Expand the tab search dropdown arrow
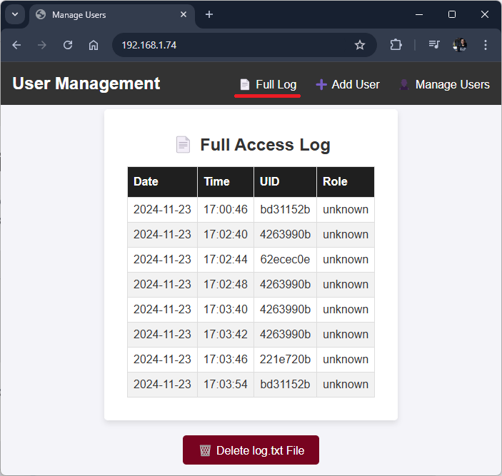 (x=14, y=14)
